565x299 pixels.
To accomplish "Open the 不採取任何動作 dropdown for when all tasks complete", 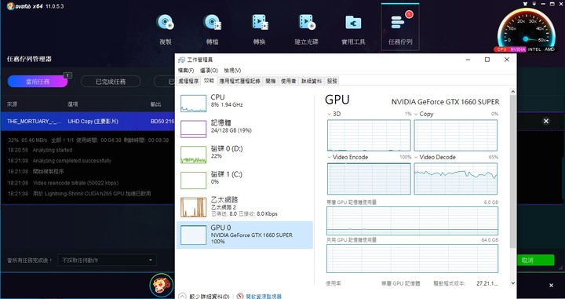I will (x=107, y=260).
